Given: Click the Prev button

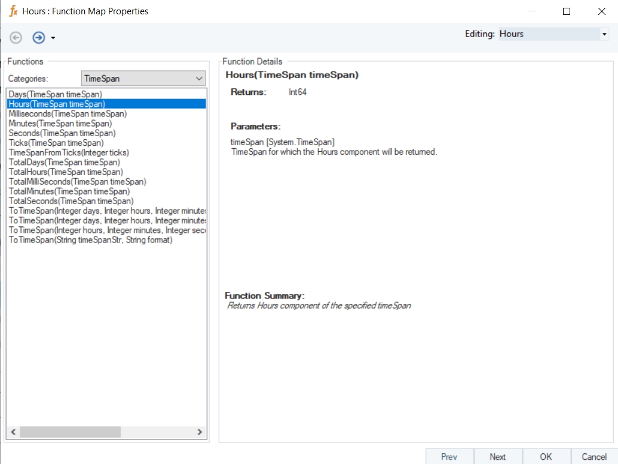Looking at the screenshot, I should pyautogui.click(x=449, y=457).
